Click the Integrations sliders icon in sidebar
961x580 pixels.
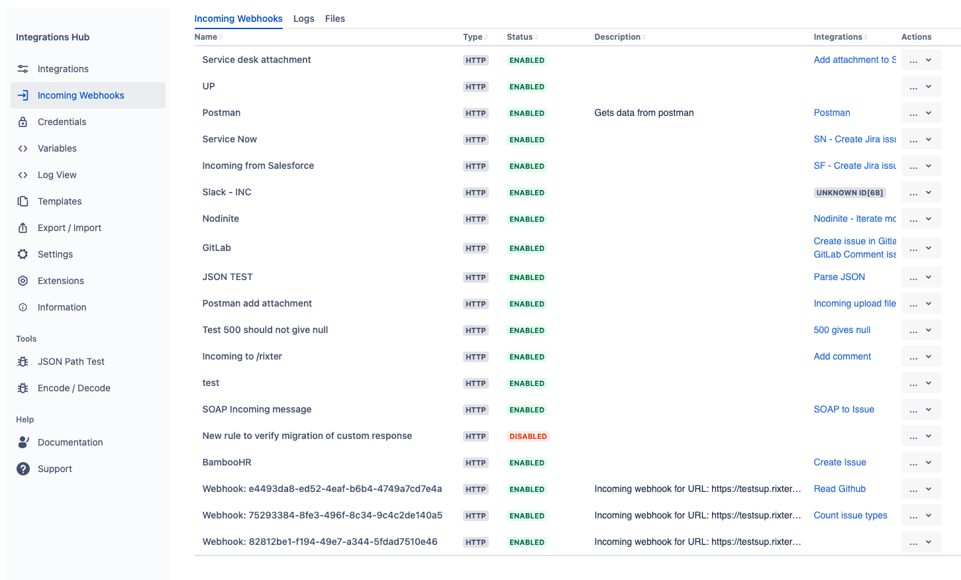23,69
